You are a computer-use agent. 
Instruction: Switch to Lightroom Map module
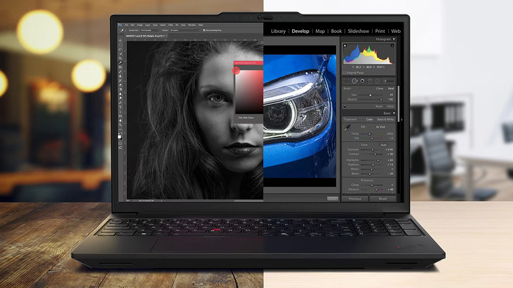[320, 31]
